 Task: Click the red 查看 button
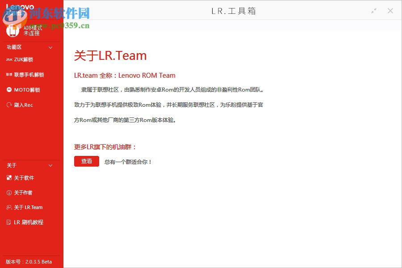86,161
